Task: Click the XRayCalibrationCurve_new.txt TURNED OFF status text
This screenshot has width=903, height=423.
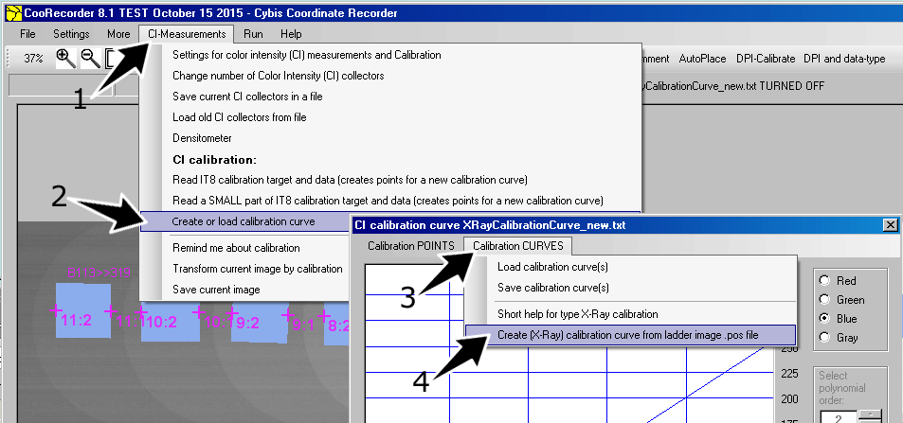Action: click(731, 86)
